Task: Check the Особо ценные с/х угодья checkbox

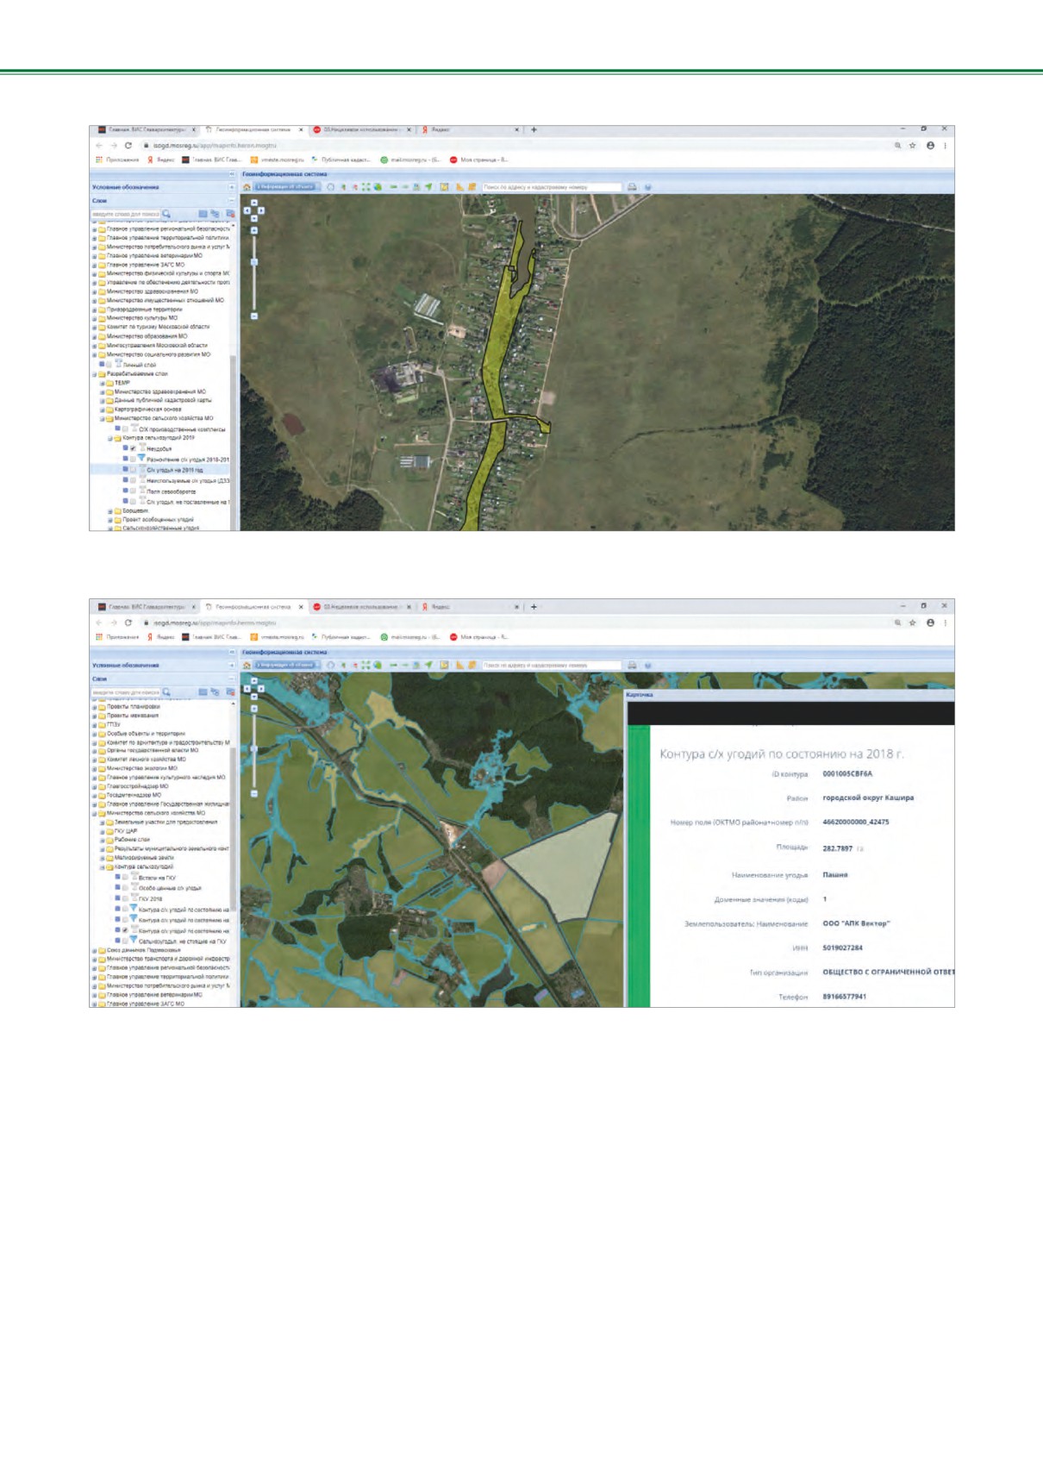Action: click(125, 888)
